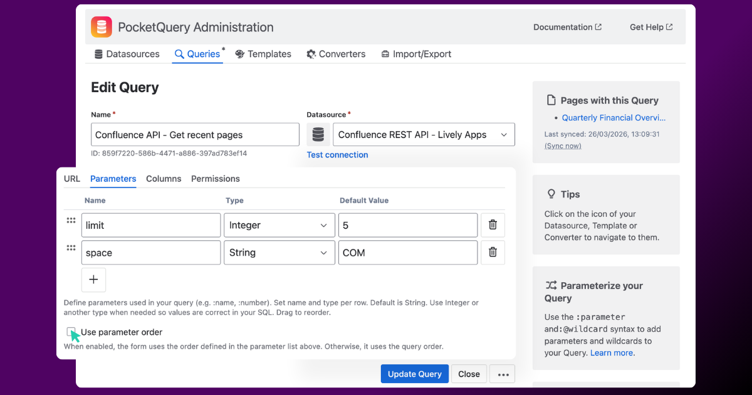Open the Datasources tab via its database icon
Screen dimensions: 752x395
[x=98, y=54]
